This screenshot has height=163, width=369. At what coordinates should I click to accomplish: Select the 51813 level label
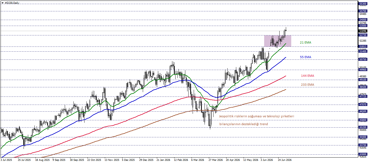(363, 46)
